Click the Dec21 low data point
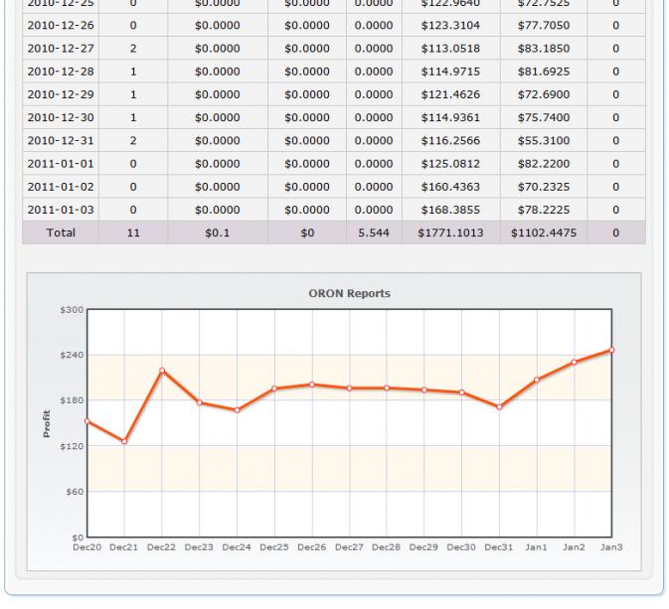 pos(124,441)
